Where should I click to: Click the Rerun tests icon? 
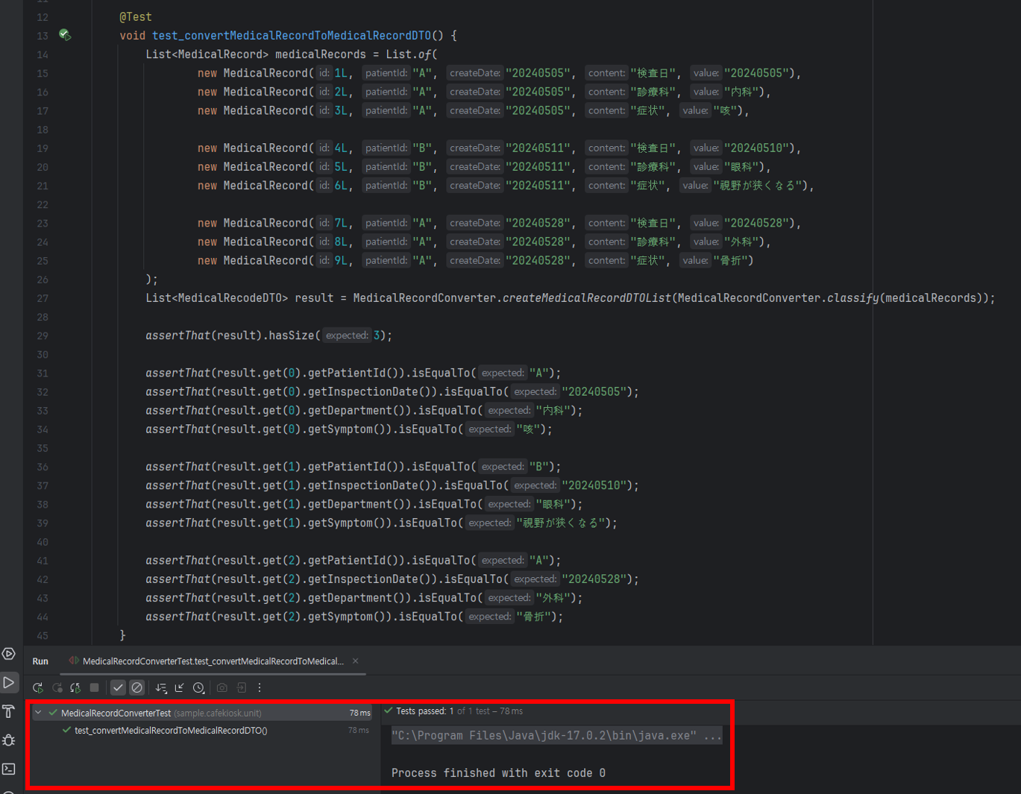(x=37, y=687)
